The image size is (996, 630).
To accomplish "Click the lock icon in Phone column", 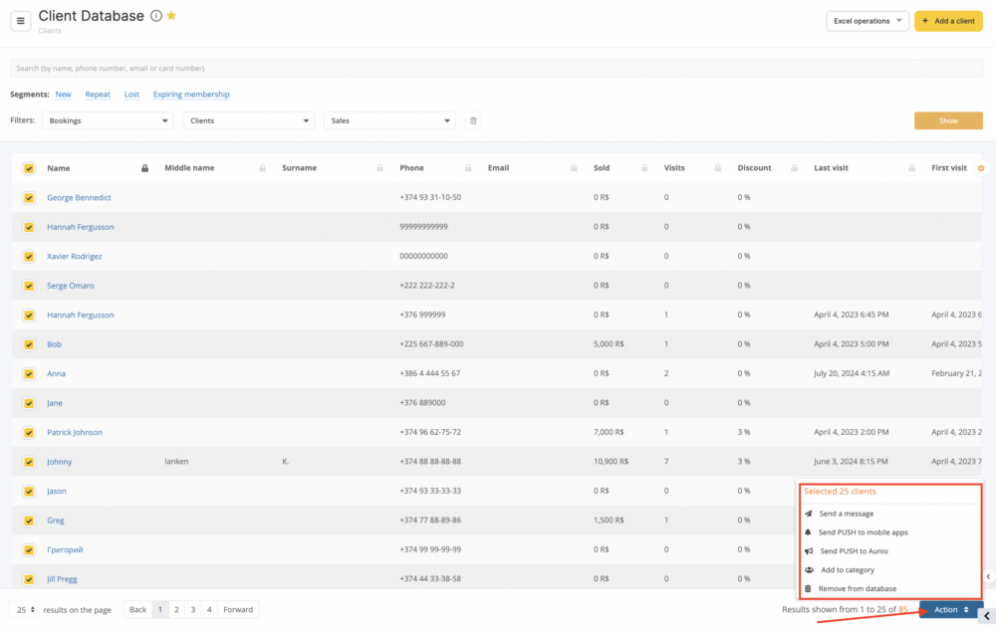I will coord(468,168).
